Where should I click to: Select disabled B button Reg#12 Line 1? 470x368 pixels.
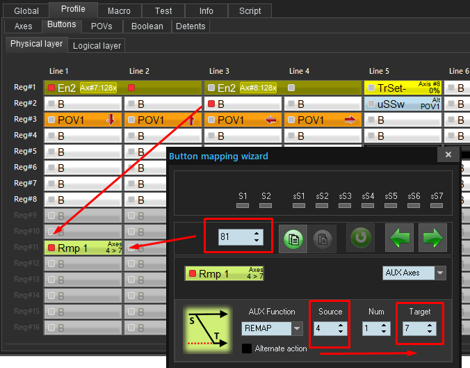click(83, 264)
